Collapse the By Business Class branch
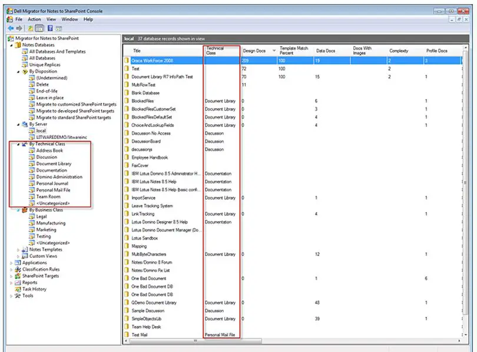This screenshot has width=477, height=352. [19, 210]
